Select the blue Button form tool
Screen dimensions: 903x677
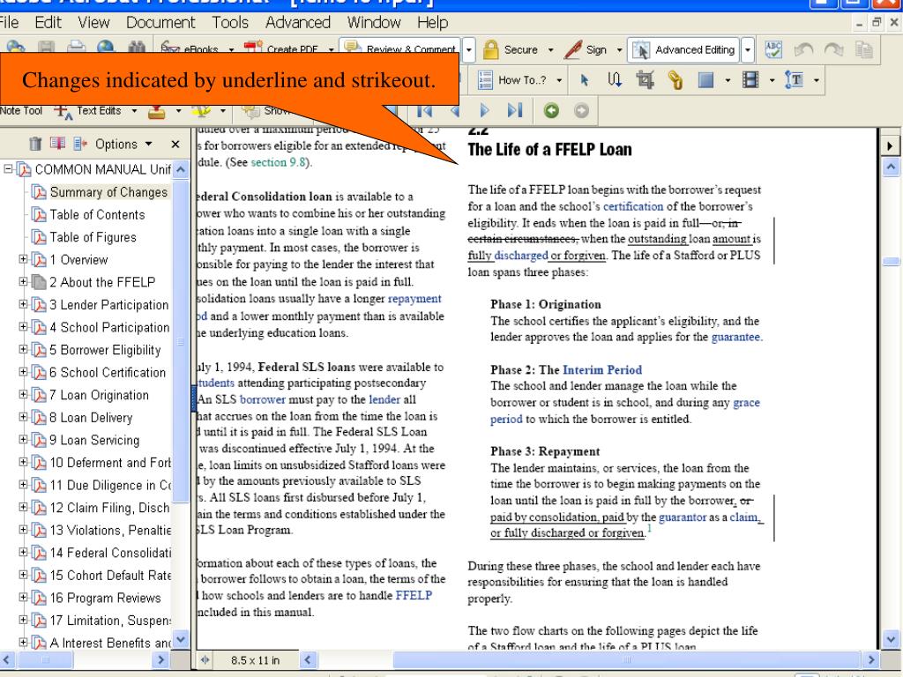click(705, 80)
